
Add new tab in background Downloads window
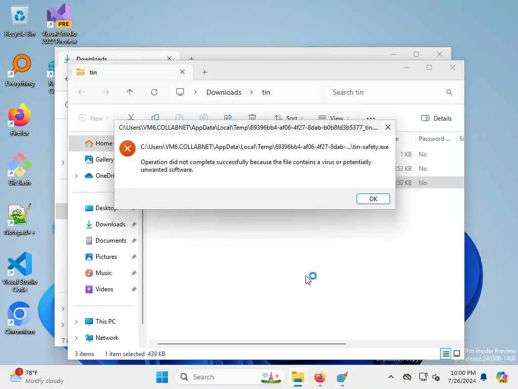[x=191, y=58]
